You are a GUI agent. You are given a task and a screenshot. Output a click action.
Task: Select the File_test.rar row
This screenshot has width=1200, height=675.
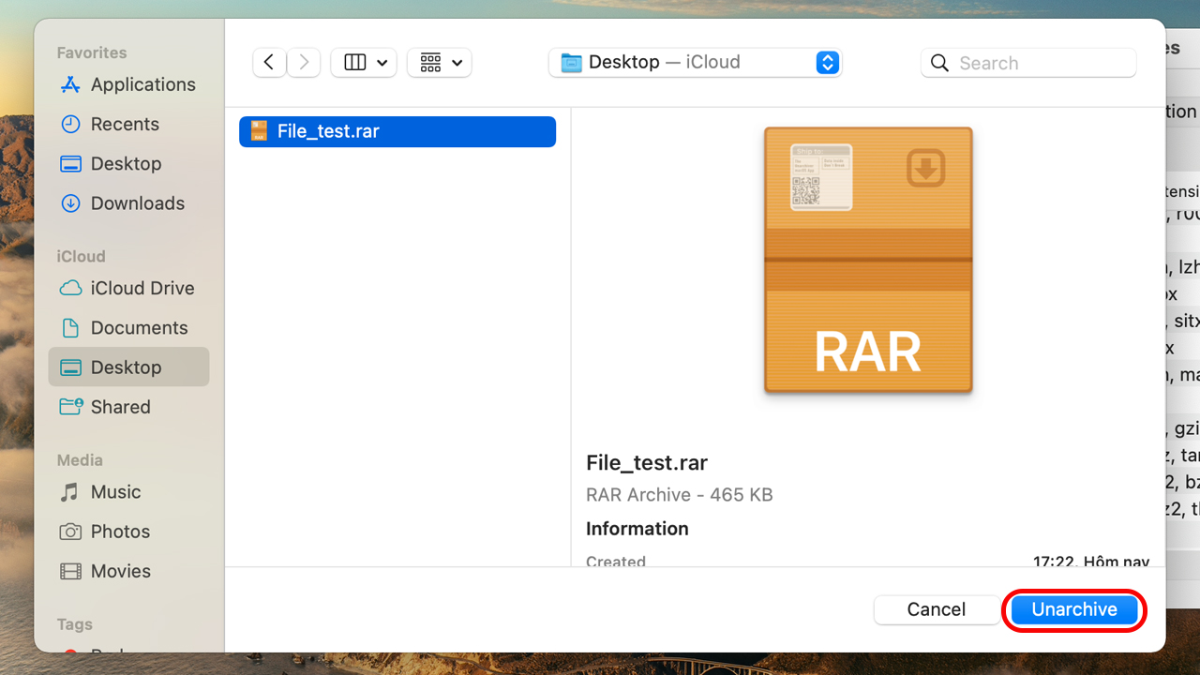pos(397,131)
